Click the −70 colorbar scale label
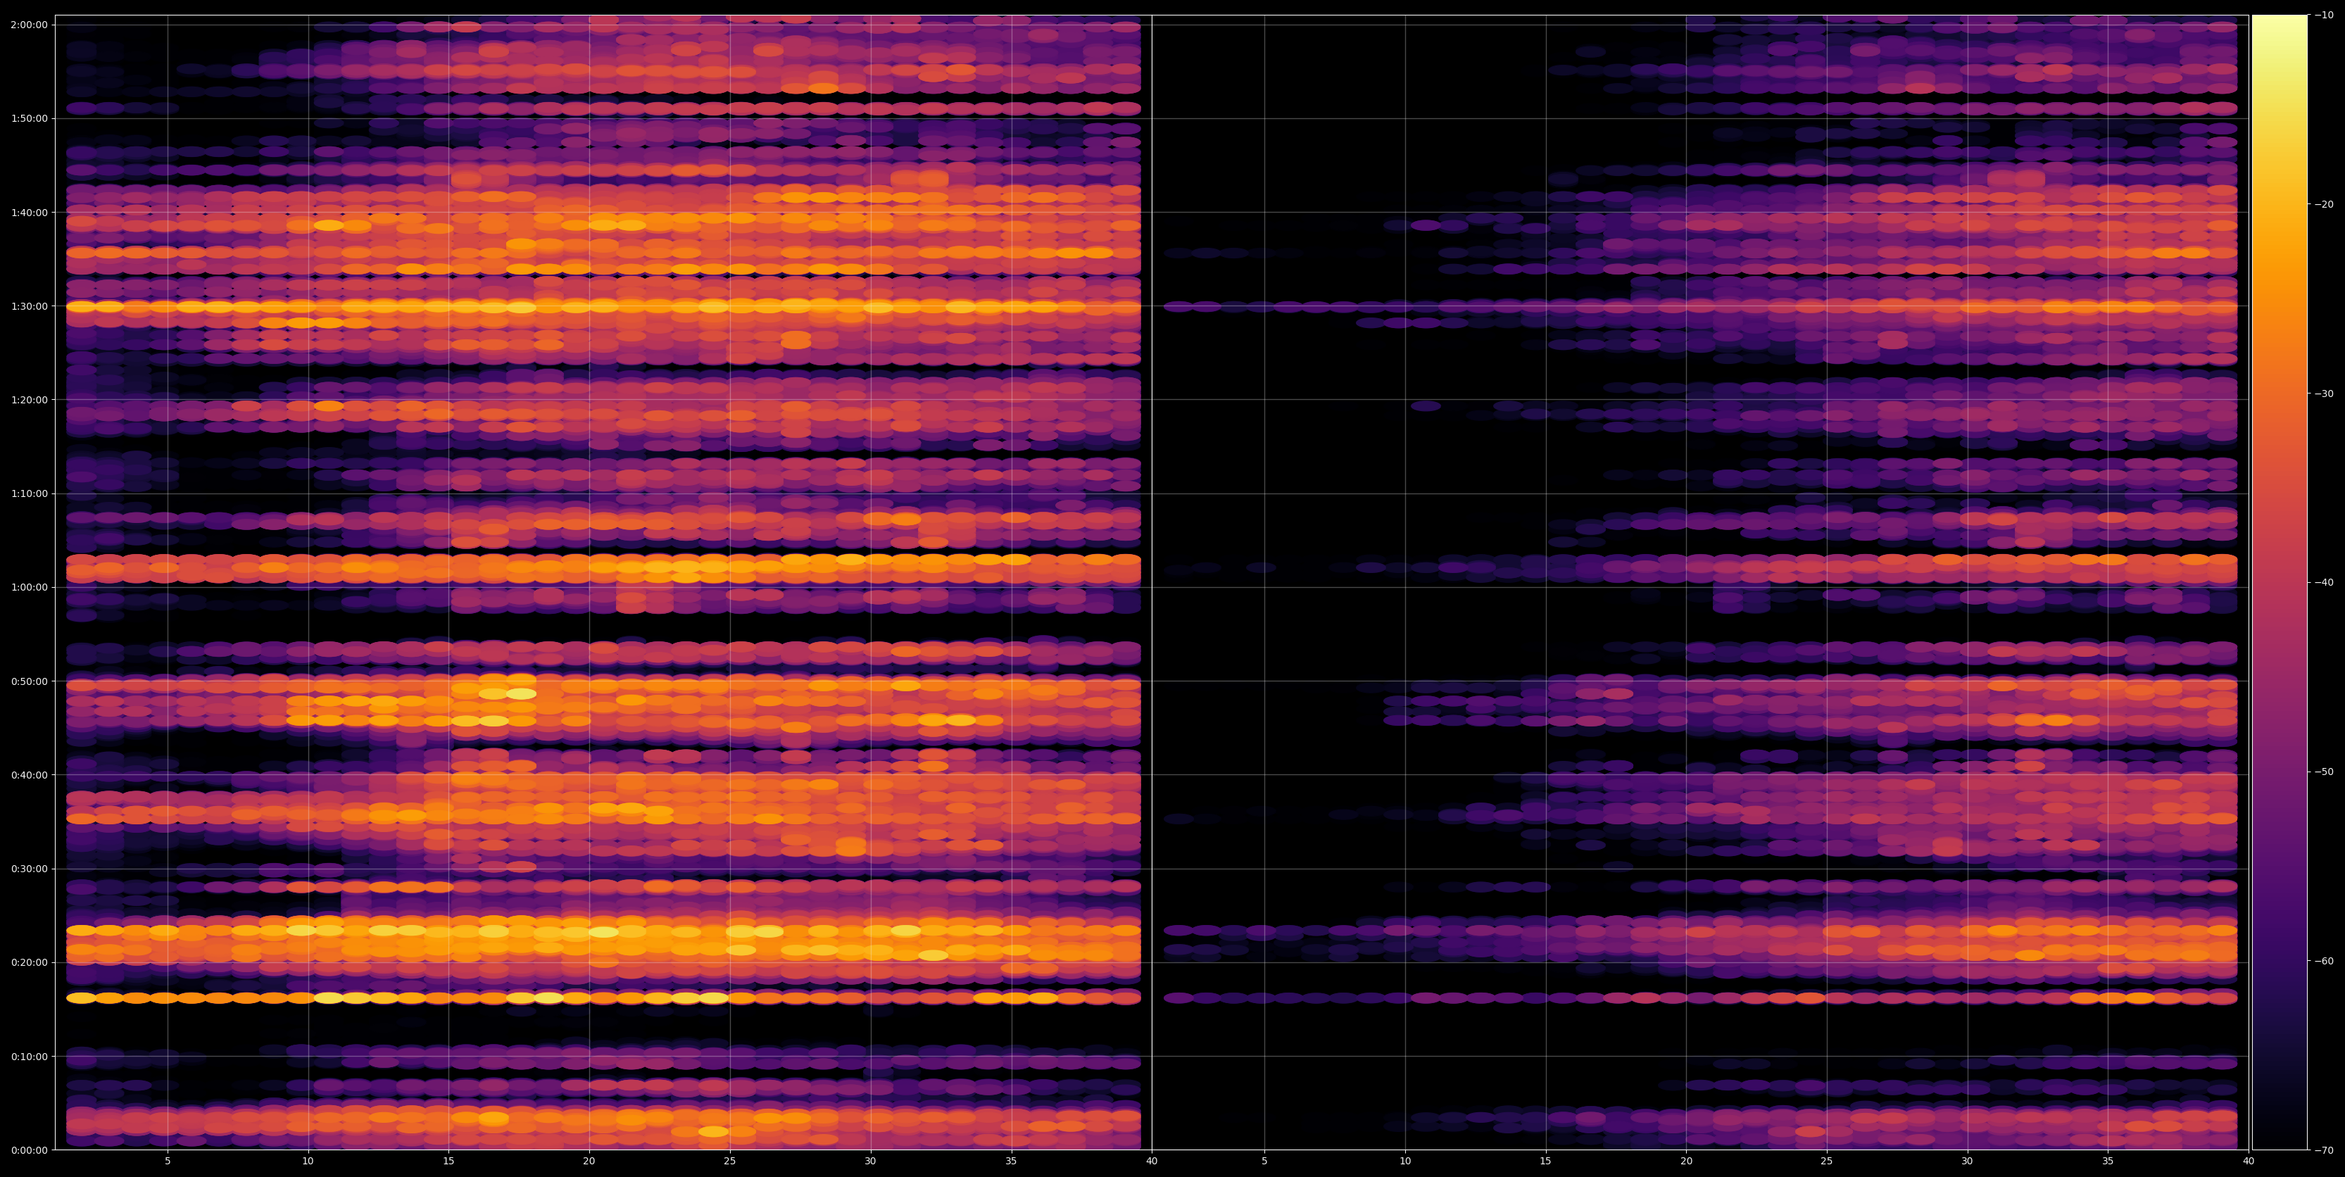2345x1177 pixels. pyautogui.click(x=2325, y=1150)
